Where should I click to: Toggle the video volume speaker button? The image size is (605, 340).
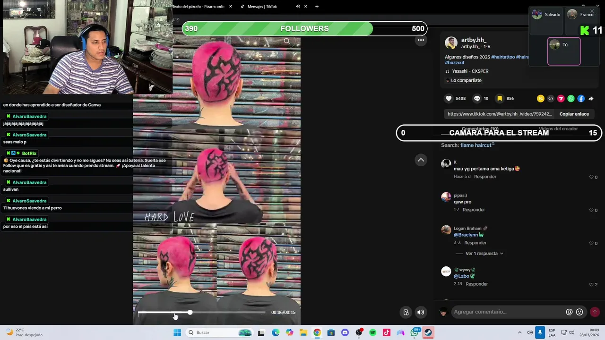click(421, 312)
